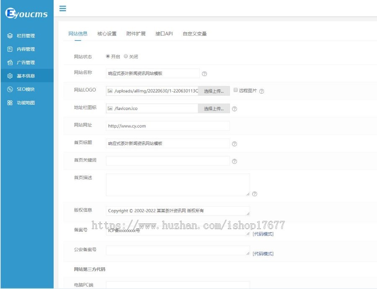
Task: Select the 关闭 radio button
Action: coord(126,56)
